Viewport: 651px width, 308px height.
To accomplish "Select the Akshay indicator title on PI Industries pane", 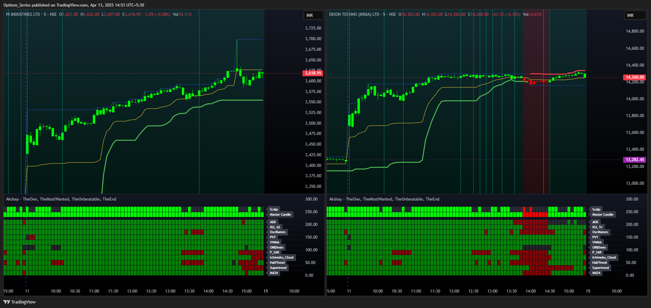I will coord(61,199).
